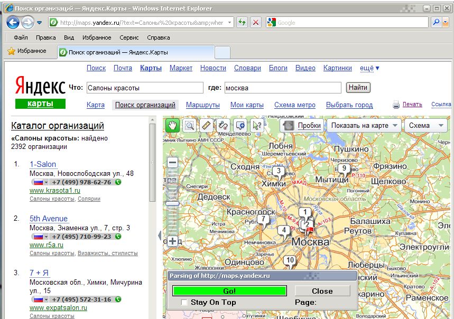The width and height of the screenshot is (454, 319).
Task: Open the address bar history dropdown
Action: coord(229,23)
